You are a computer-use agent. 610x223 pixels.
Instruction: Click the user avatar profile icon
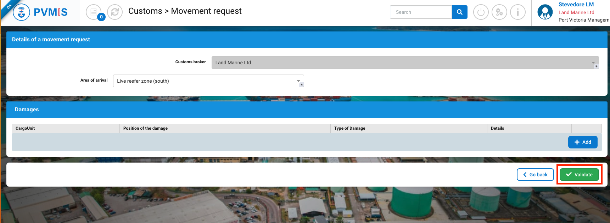545,12
